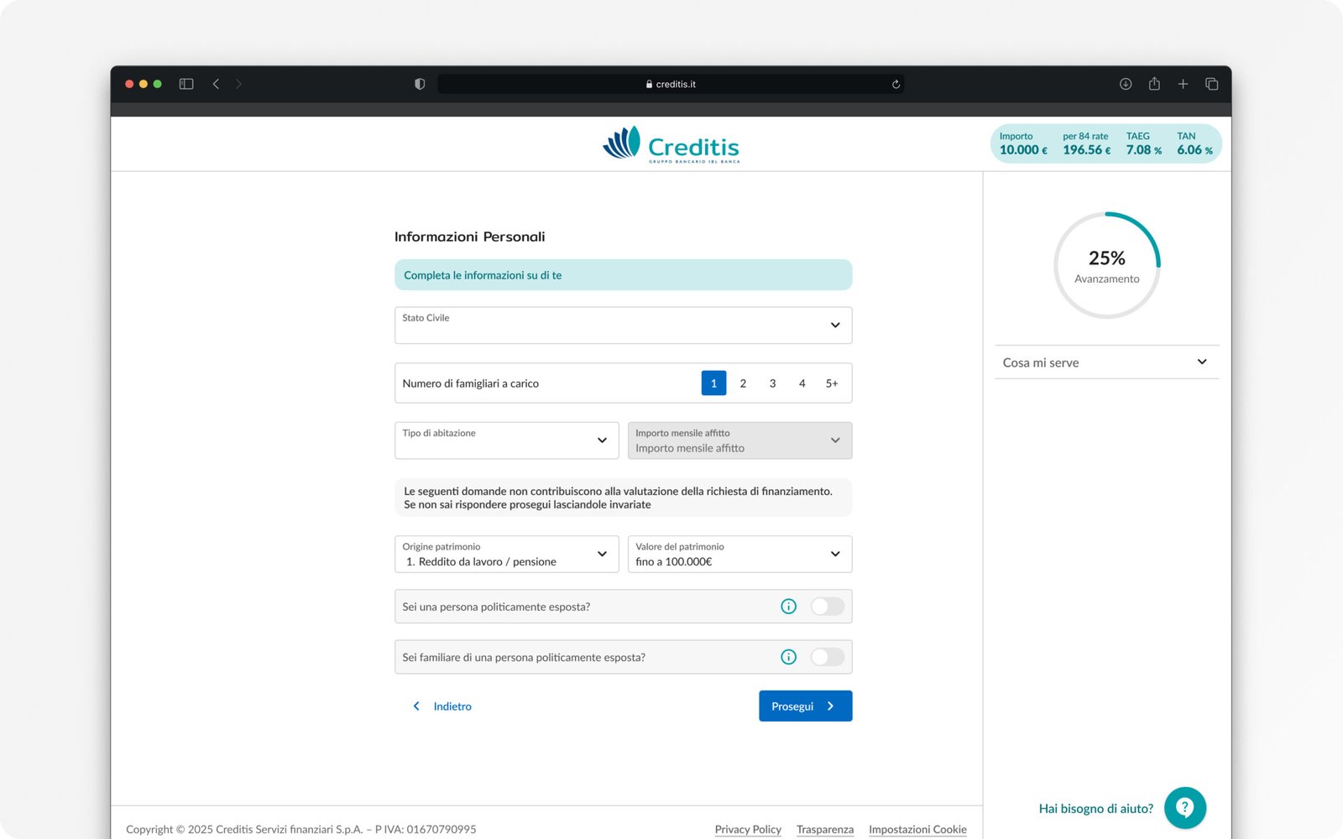Click the Safari sidebar toggle icon

pyautogui.click(x=186, y=84)
